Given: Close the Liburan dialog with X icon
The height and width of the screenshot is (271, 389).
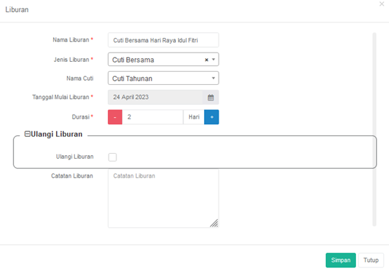Looking at the screenshot, I should pos(381,4).
